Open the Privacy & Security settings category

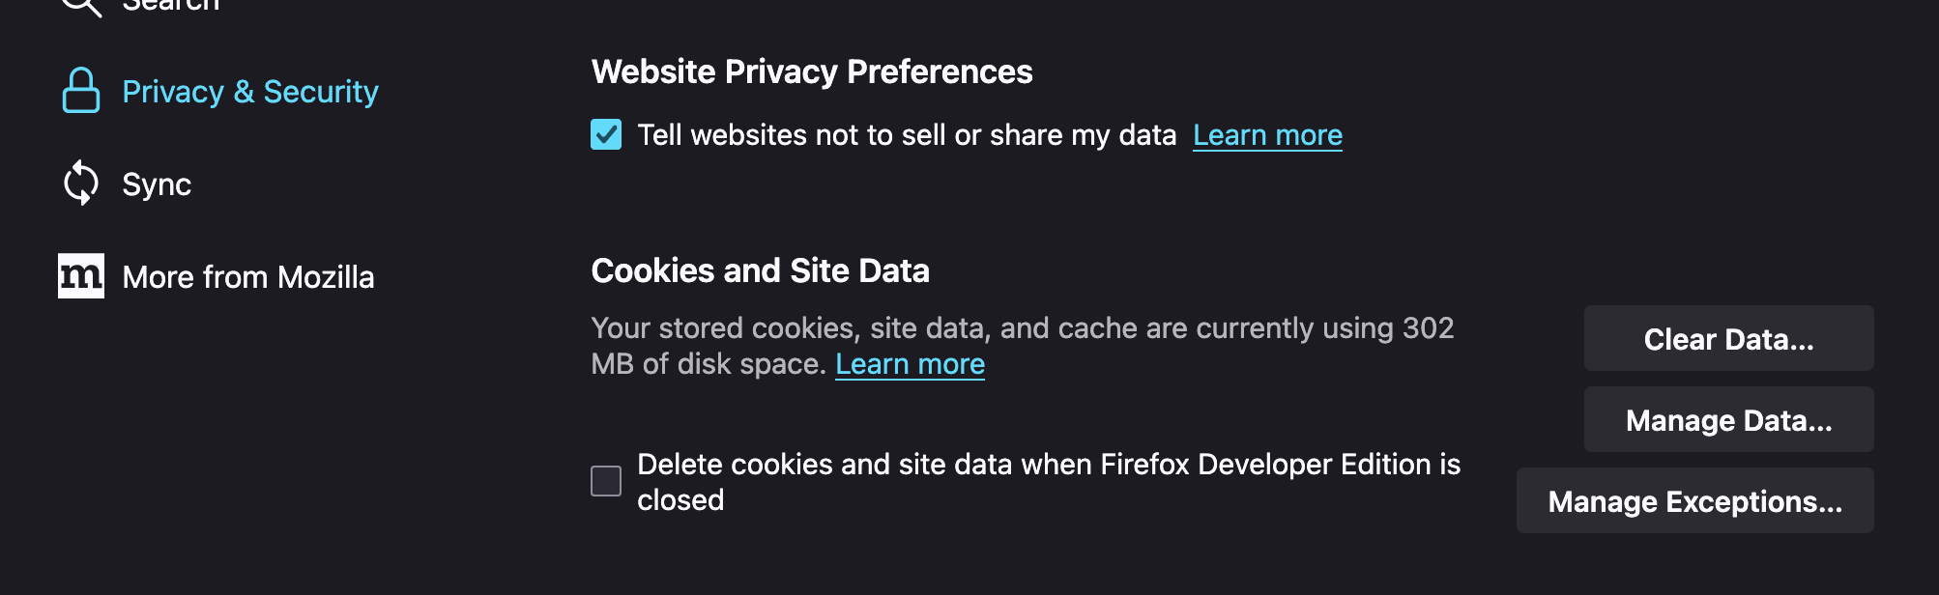click(249, 92)
